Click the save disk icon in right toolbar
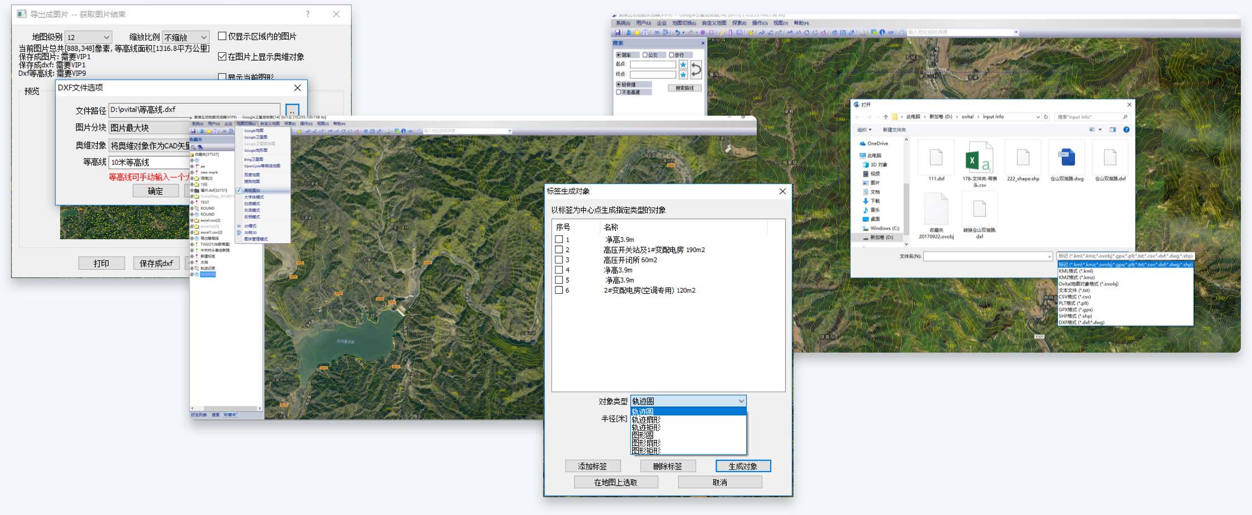Screen dimensions: 1252x515 click(618, 32)
